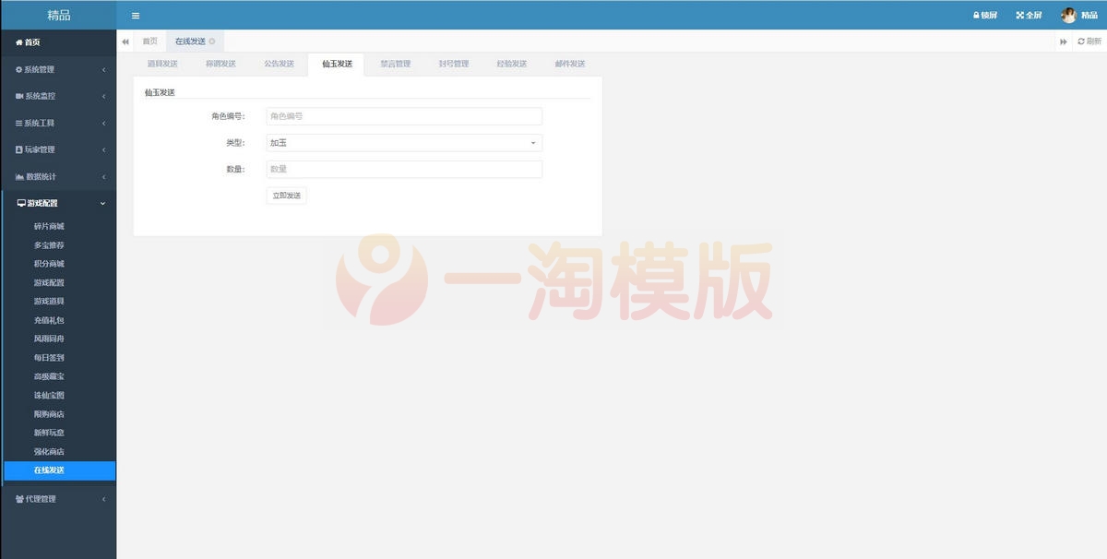Screen dimensions: 1107x559
Task: Click the 角色编号 input field
Action: click(x=403, y=115)
